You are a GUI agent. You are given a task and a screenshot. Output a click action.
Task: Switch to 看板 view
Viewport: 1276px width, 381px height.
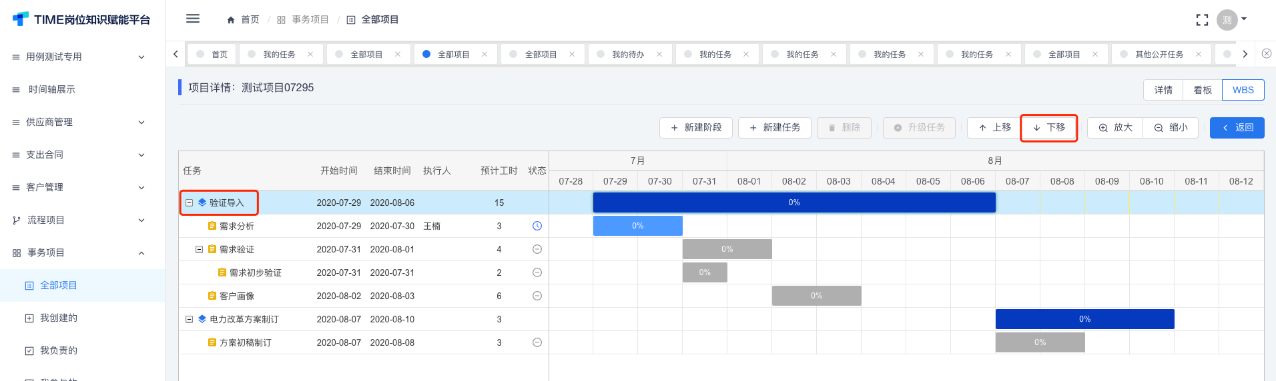pyautogui.click(x=1203, y=90)
